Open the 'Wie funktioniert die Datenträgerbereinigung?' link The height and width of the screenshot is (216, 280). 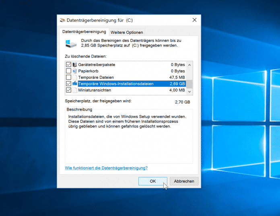(106, 168)
